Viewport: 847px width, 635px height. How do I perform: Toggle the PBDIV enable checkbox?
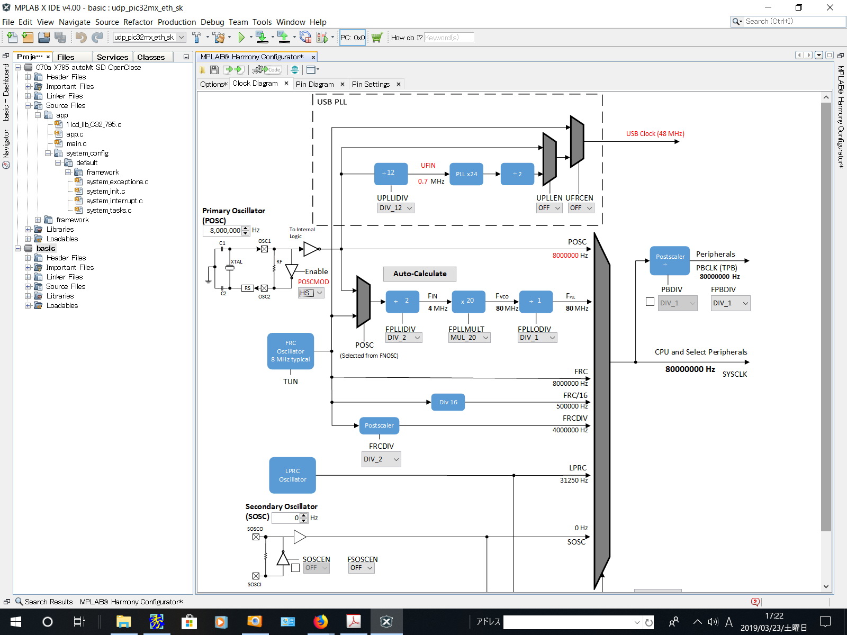pos(650,302)
